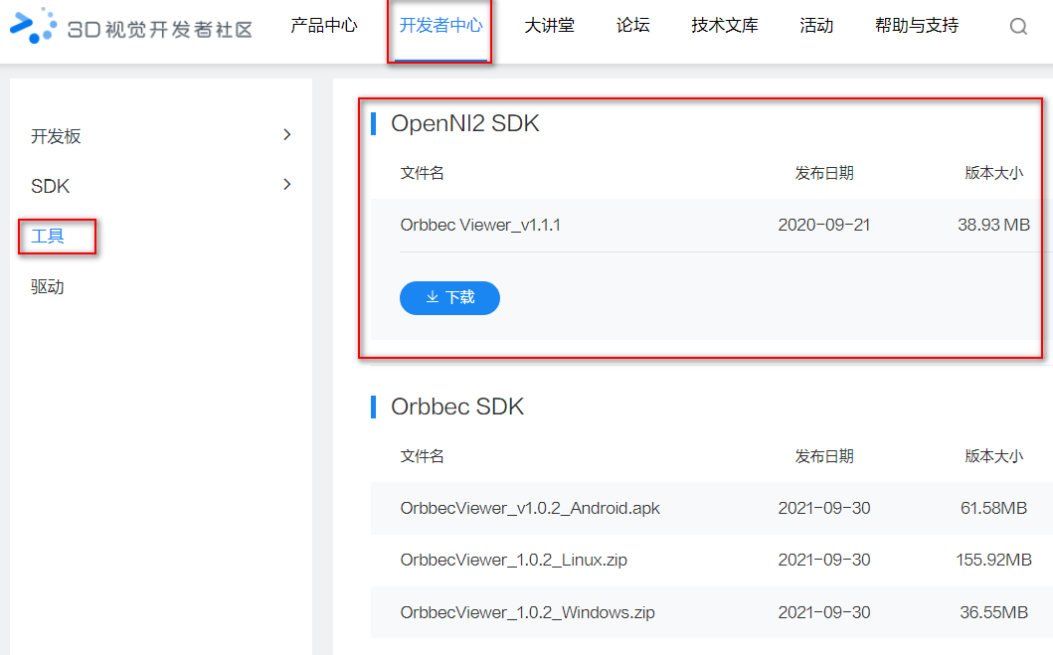Click the OpenNI2 SDK section heading
The width and height of the screenshot is (1053, 655).
(464, 123)
